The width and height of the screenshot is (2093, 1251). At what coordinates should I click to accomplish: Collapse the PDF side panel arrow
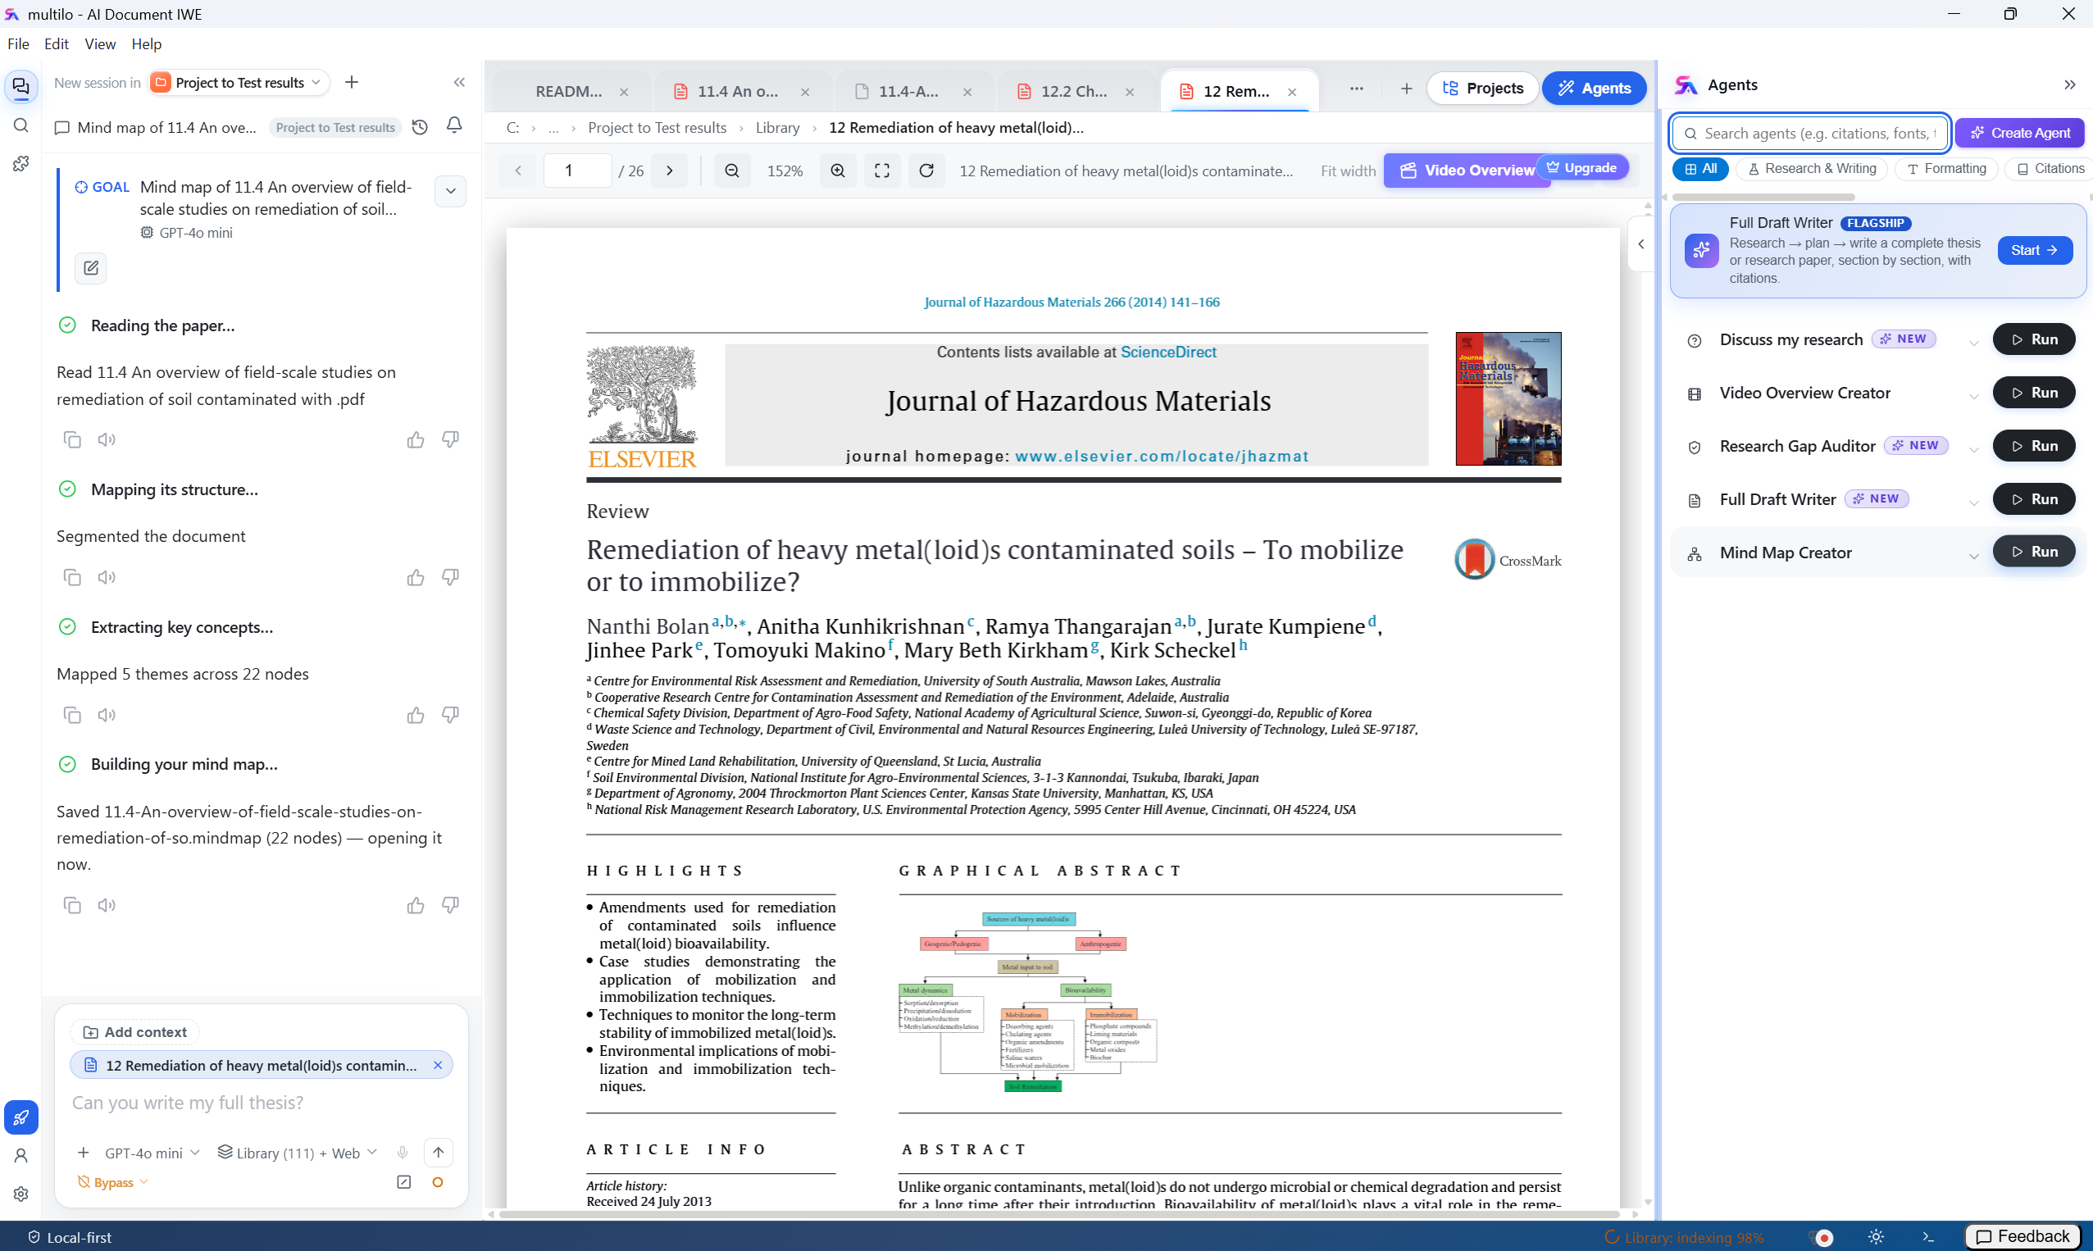point(1641,244)
